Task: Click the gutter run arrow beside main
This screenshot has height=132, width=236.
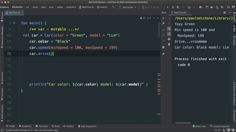Action: click(x=14, y=23)
